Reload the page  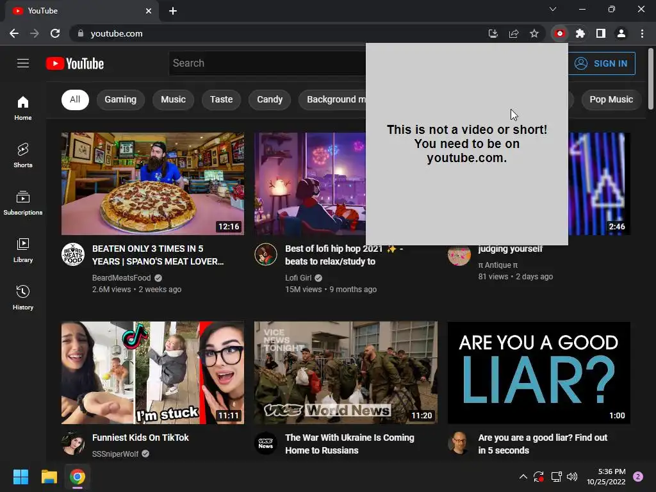tap(55, 33)
